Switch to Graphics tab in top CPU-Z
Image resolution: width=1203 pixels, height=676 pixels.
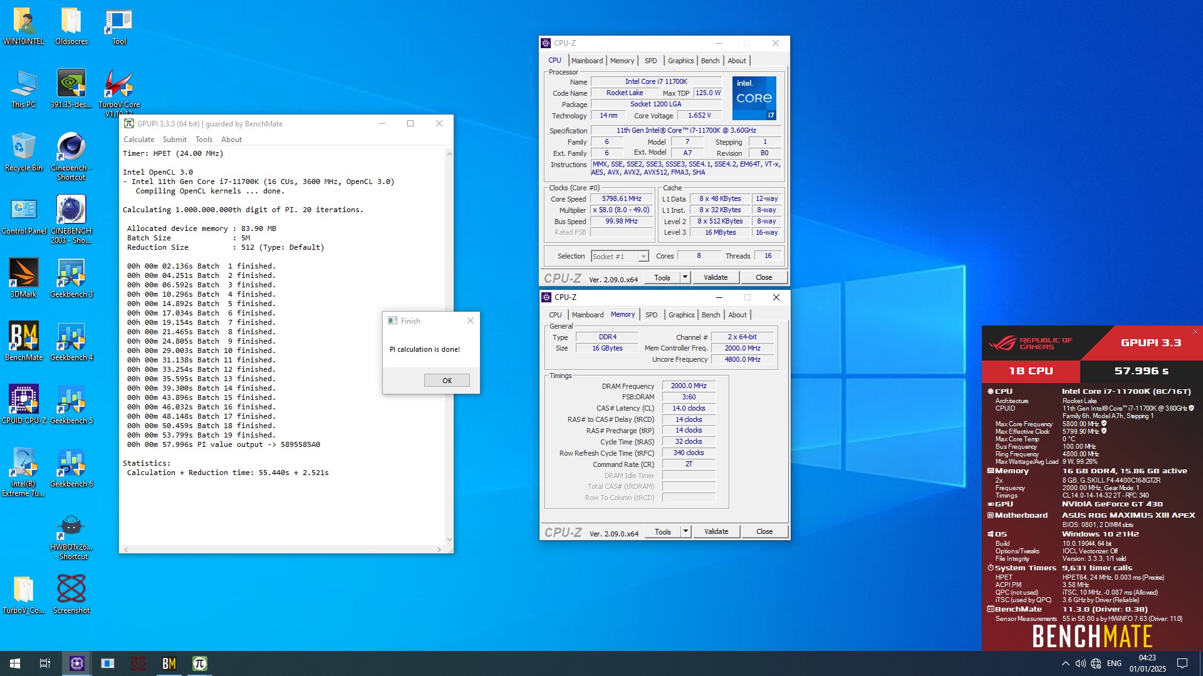[x=680, y=61]
